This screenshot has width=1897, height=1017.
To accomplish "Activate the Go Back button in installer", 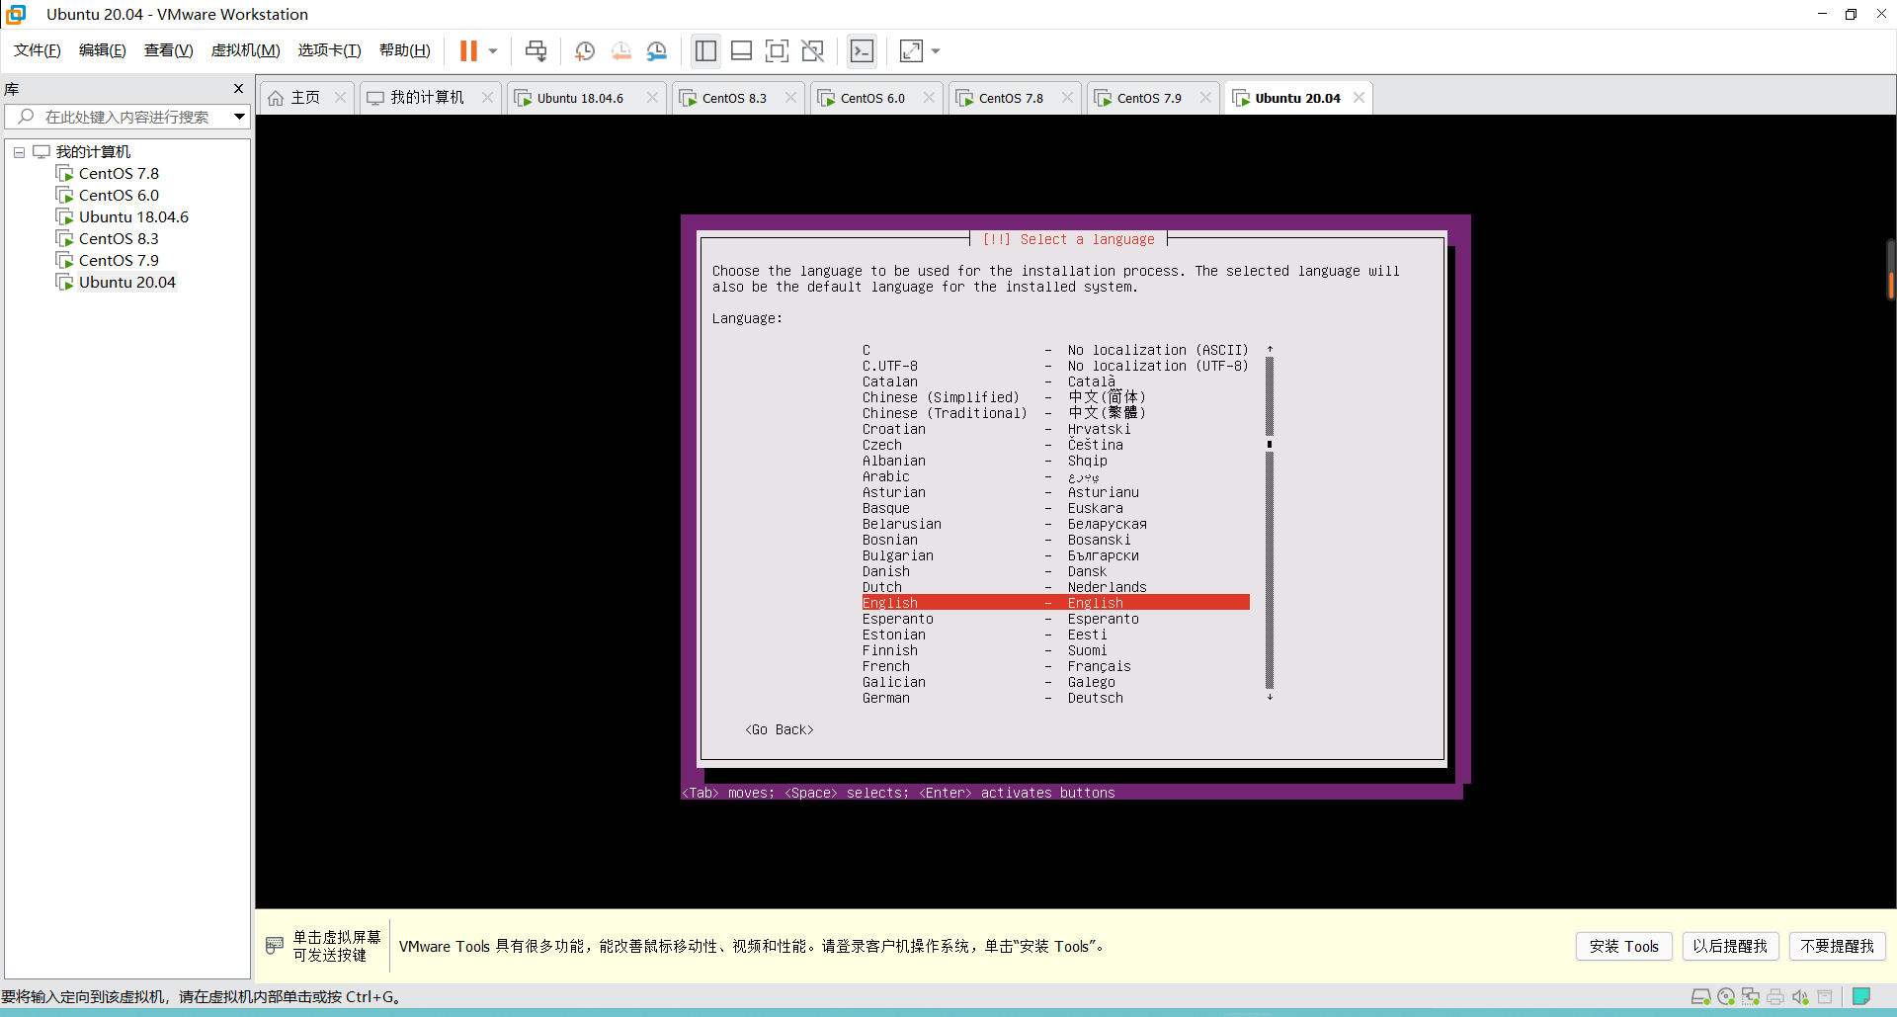I will (x=780, y=729).
